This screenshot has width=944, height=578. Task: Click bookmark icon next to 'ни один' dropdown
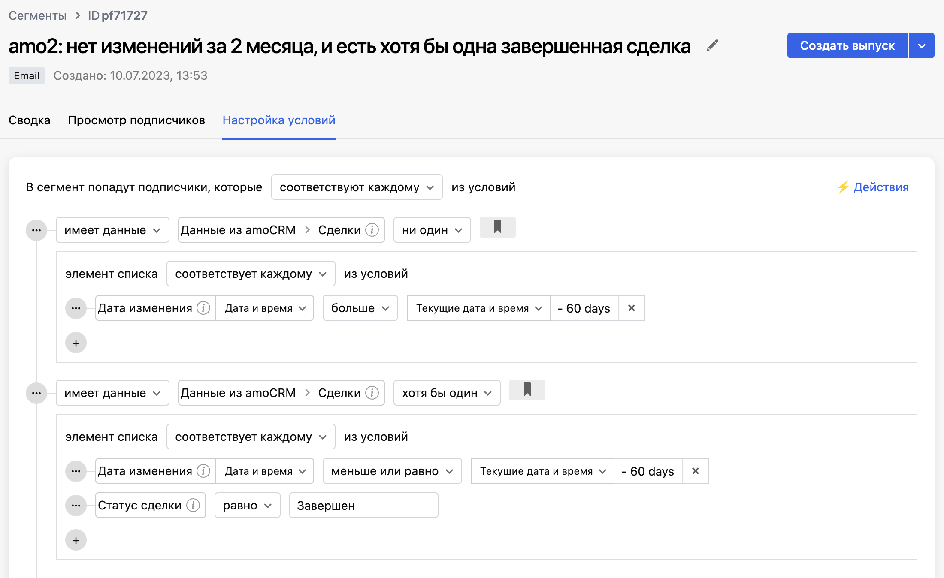coord(497,227)
